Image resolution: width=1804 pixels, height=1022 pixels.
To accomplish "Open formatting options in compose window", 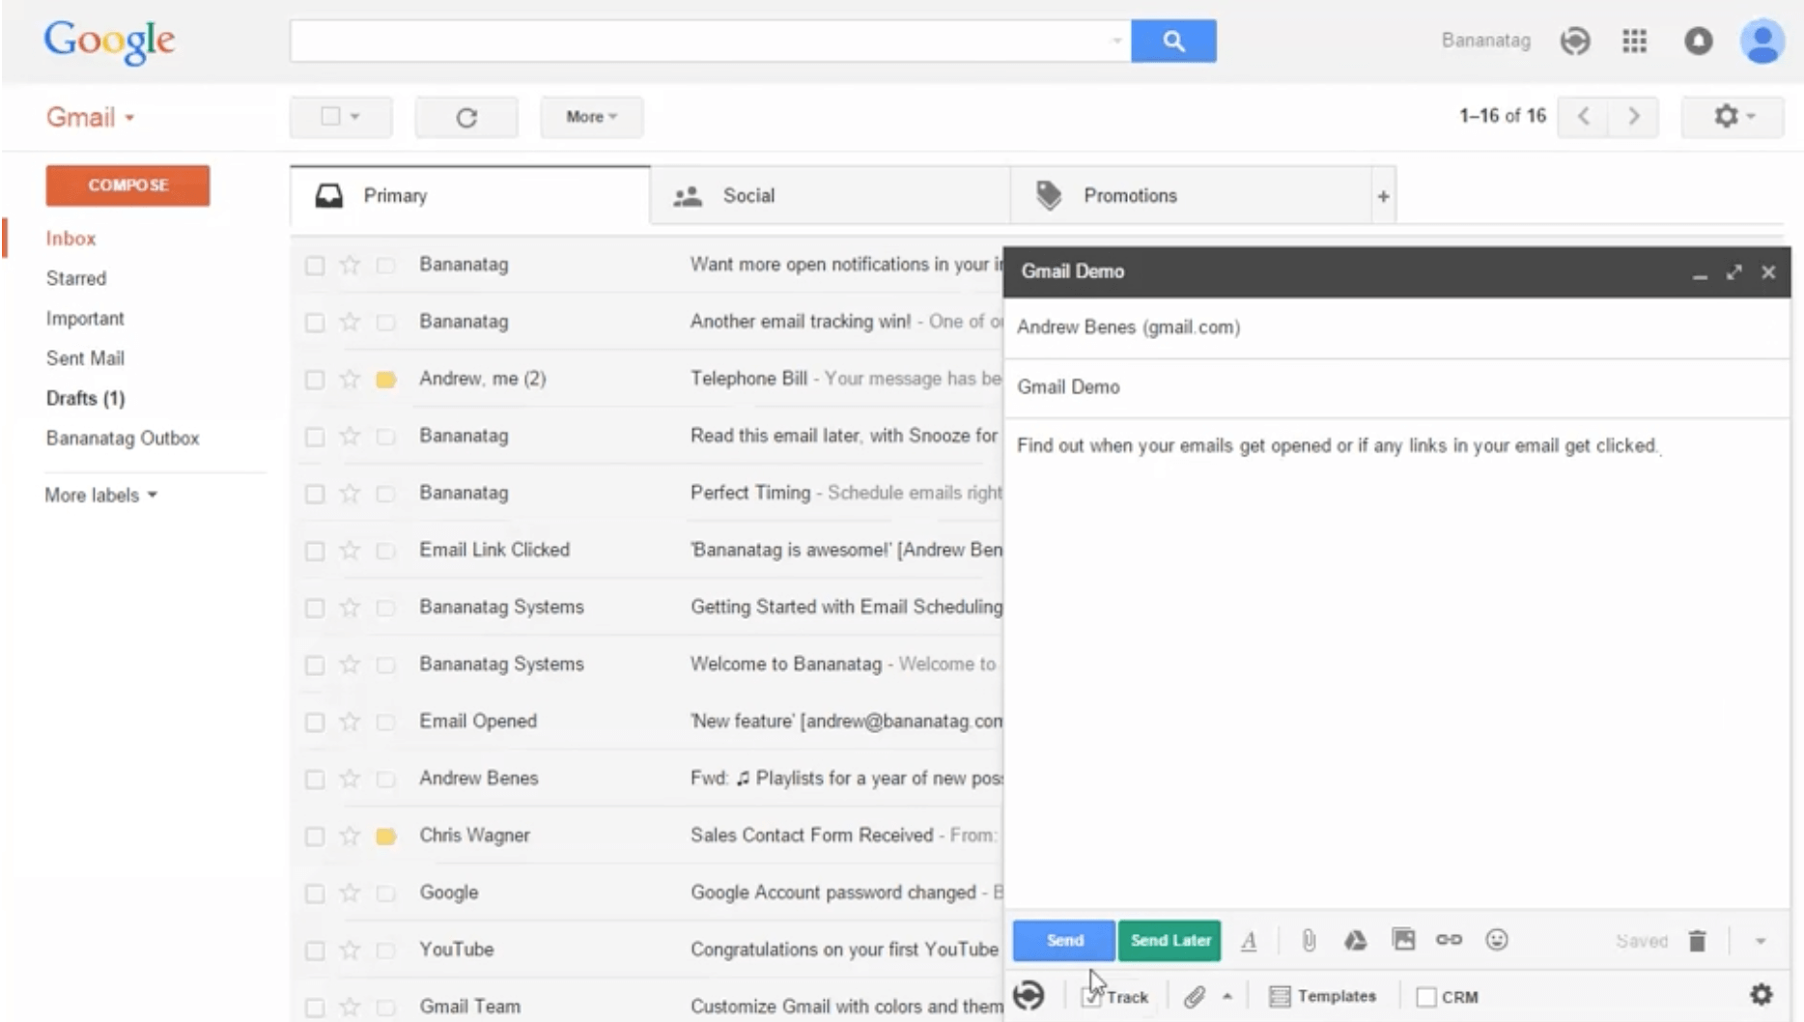I will pos(1249,940).
